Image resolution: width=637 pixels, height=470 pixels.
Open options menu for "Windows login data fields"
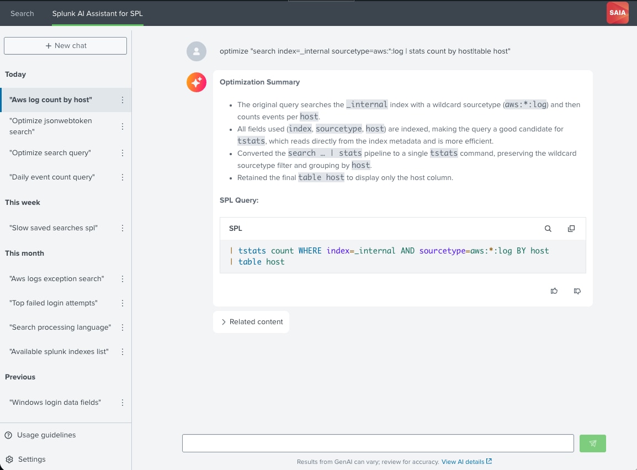123,403
